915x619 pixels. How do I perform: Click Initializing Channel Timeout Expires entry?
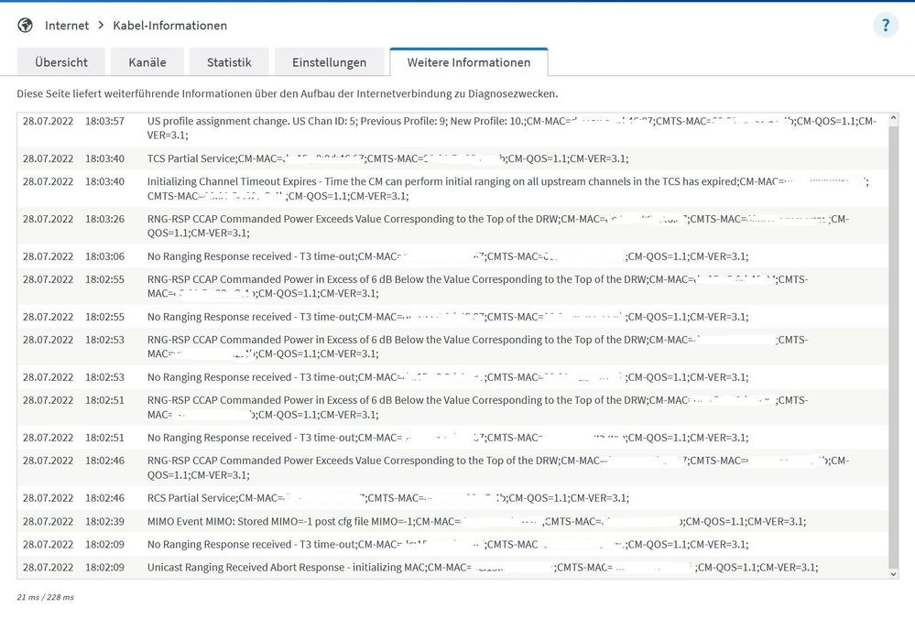click(x=452, y=189)
